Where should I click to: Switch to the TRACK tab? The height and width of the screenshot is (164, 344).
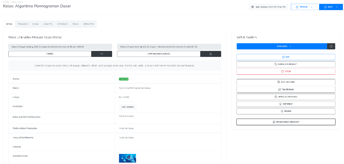(x=75, y=24)
